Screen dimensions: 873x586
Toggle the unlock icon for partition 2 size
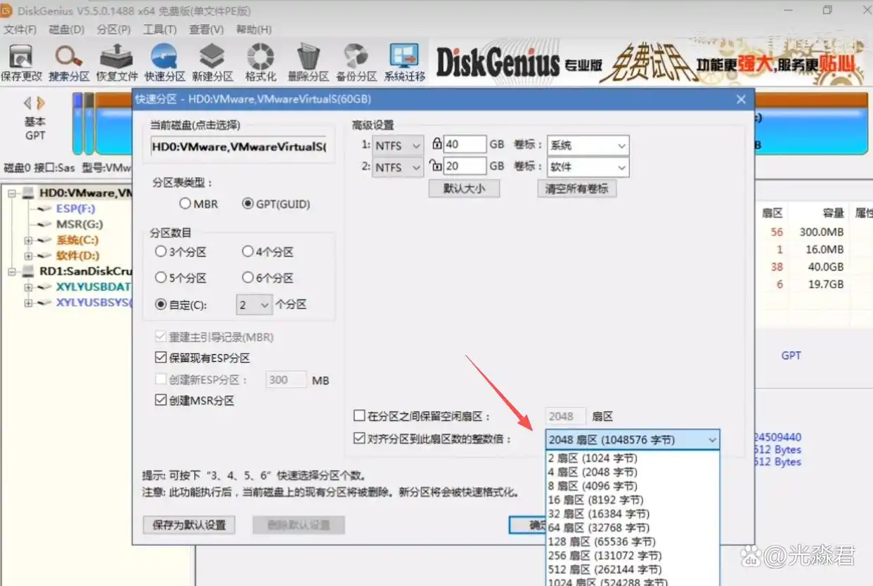(436, 167)
